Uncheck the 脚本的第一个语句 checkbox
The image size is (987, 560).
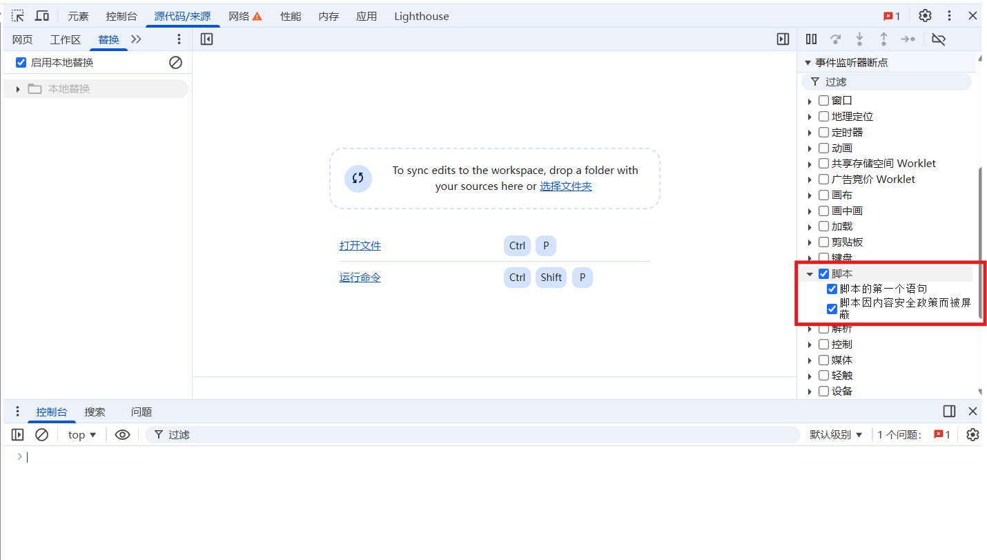click(832, 289)
